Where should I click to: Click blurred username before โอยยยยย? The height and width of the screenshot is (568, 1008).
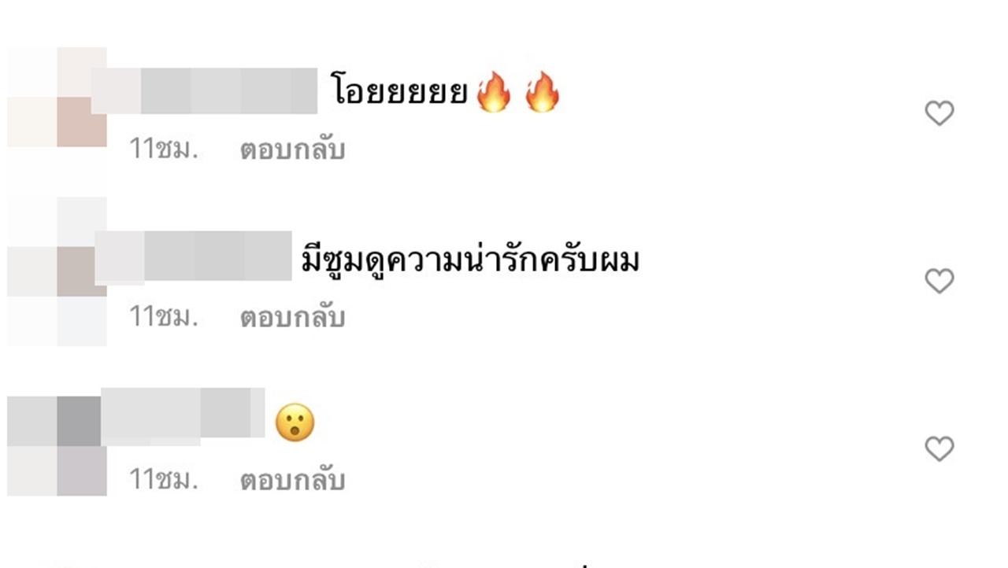pyautogui.click(x=205, y=91)
